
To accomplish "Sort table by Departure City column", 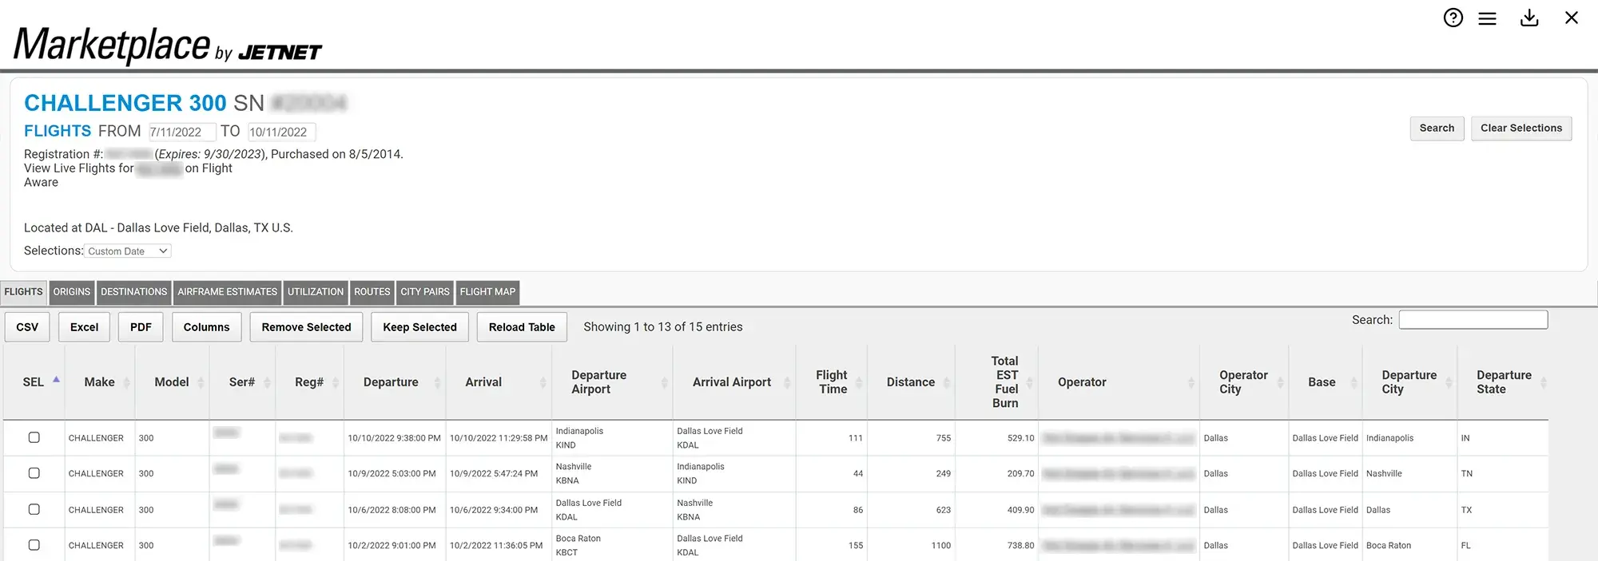I will point(1409,382).
